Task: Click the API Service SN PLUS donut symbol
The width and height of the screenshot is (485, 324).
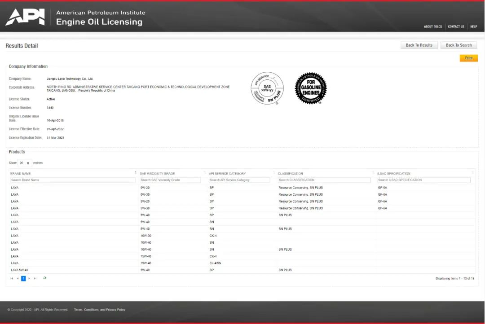Action: click(x=267, y=88)
